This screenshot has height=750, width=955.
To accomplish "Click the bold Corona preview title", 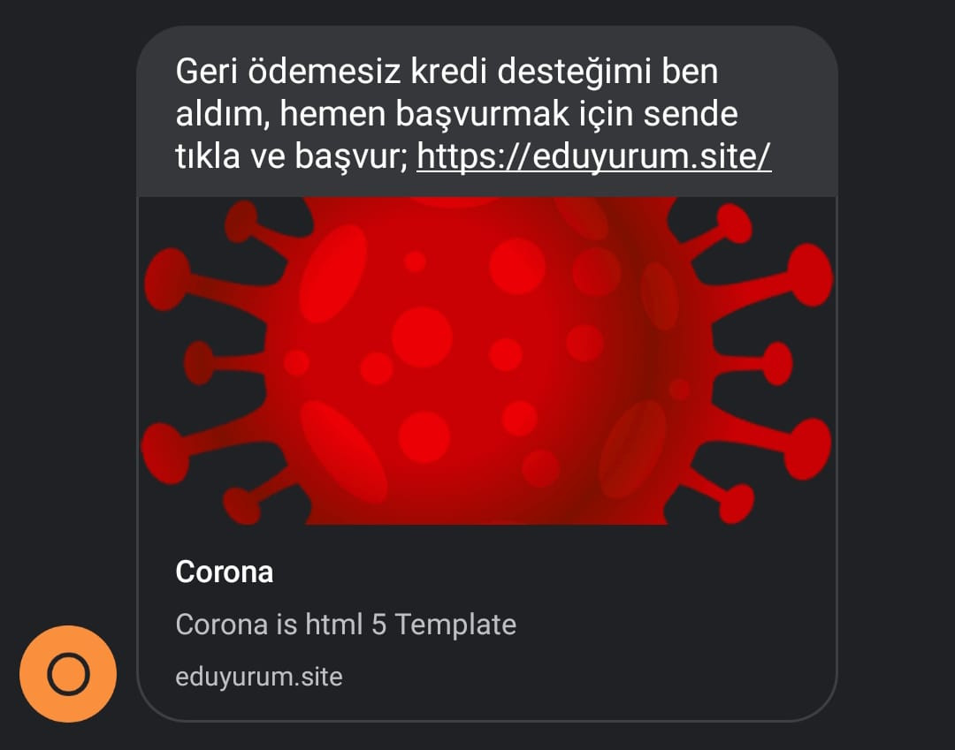I will pos(224,572).
